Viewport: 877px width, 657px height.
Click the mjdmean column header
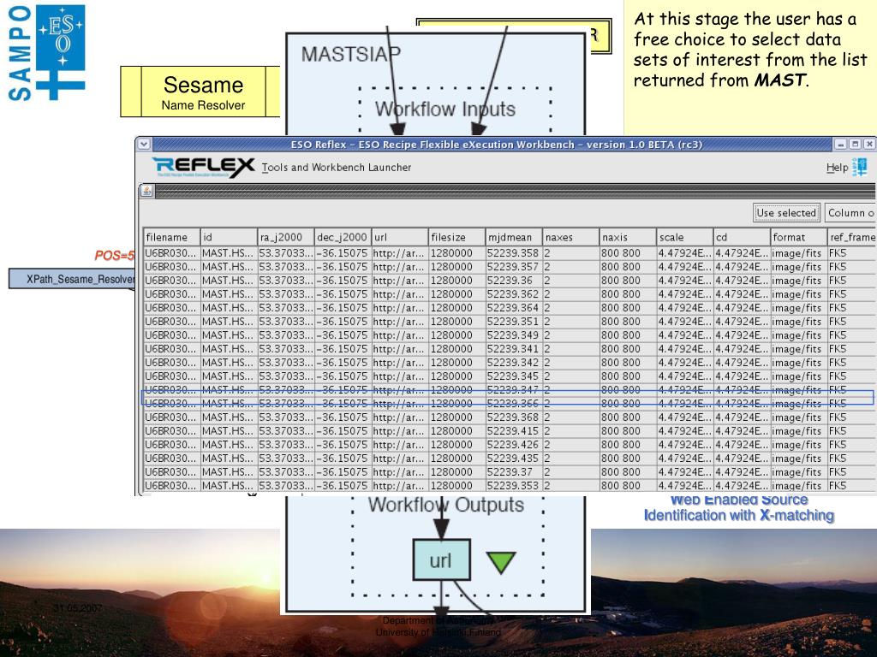point(514,237)
